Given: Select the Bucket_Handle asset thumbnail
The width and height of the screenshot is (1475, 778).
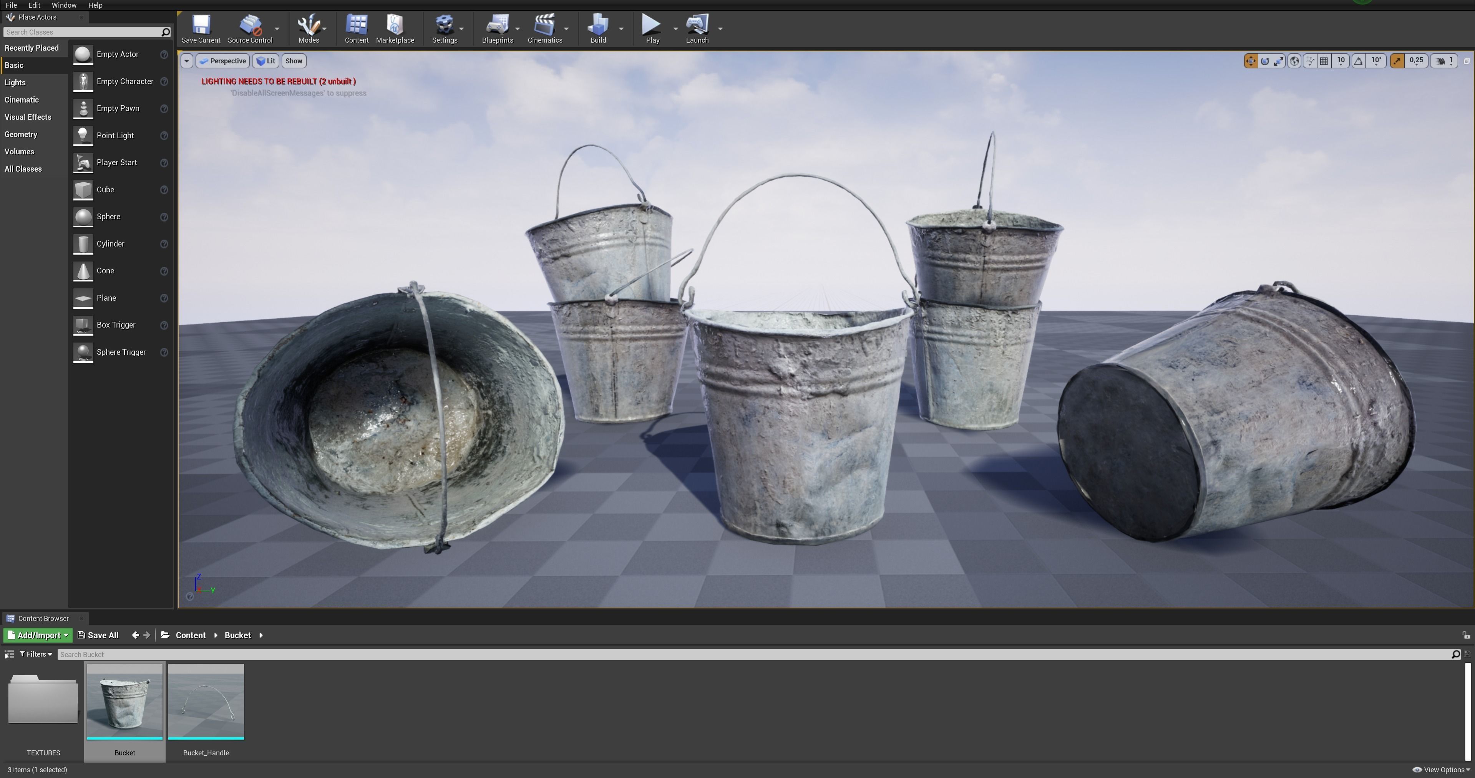Looking at the screenshot, I should pyautogui.click(x=206, y=702).
